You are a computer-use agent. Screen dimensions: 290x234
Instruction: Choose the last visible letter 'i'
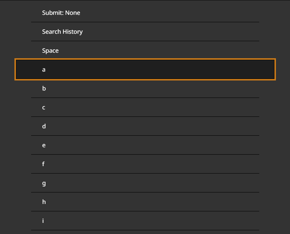[144, 221]
